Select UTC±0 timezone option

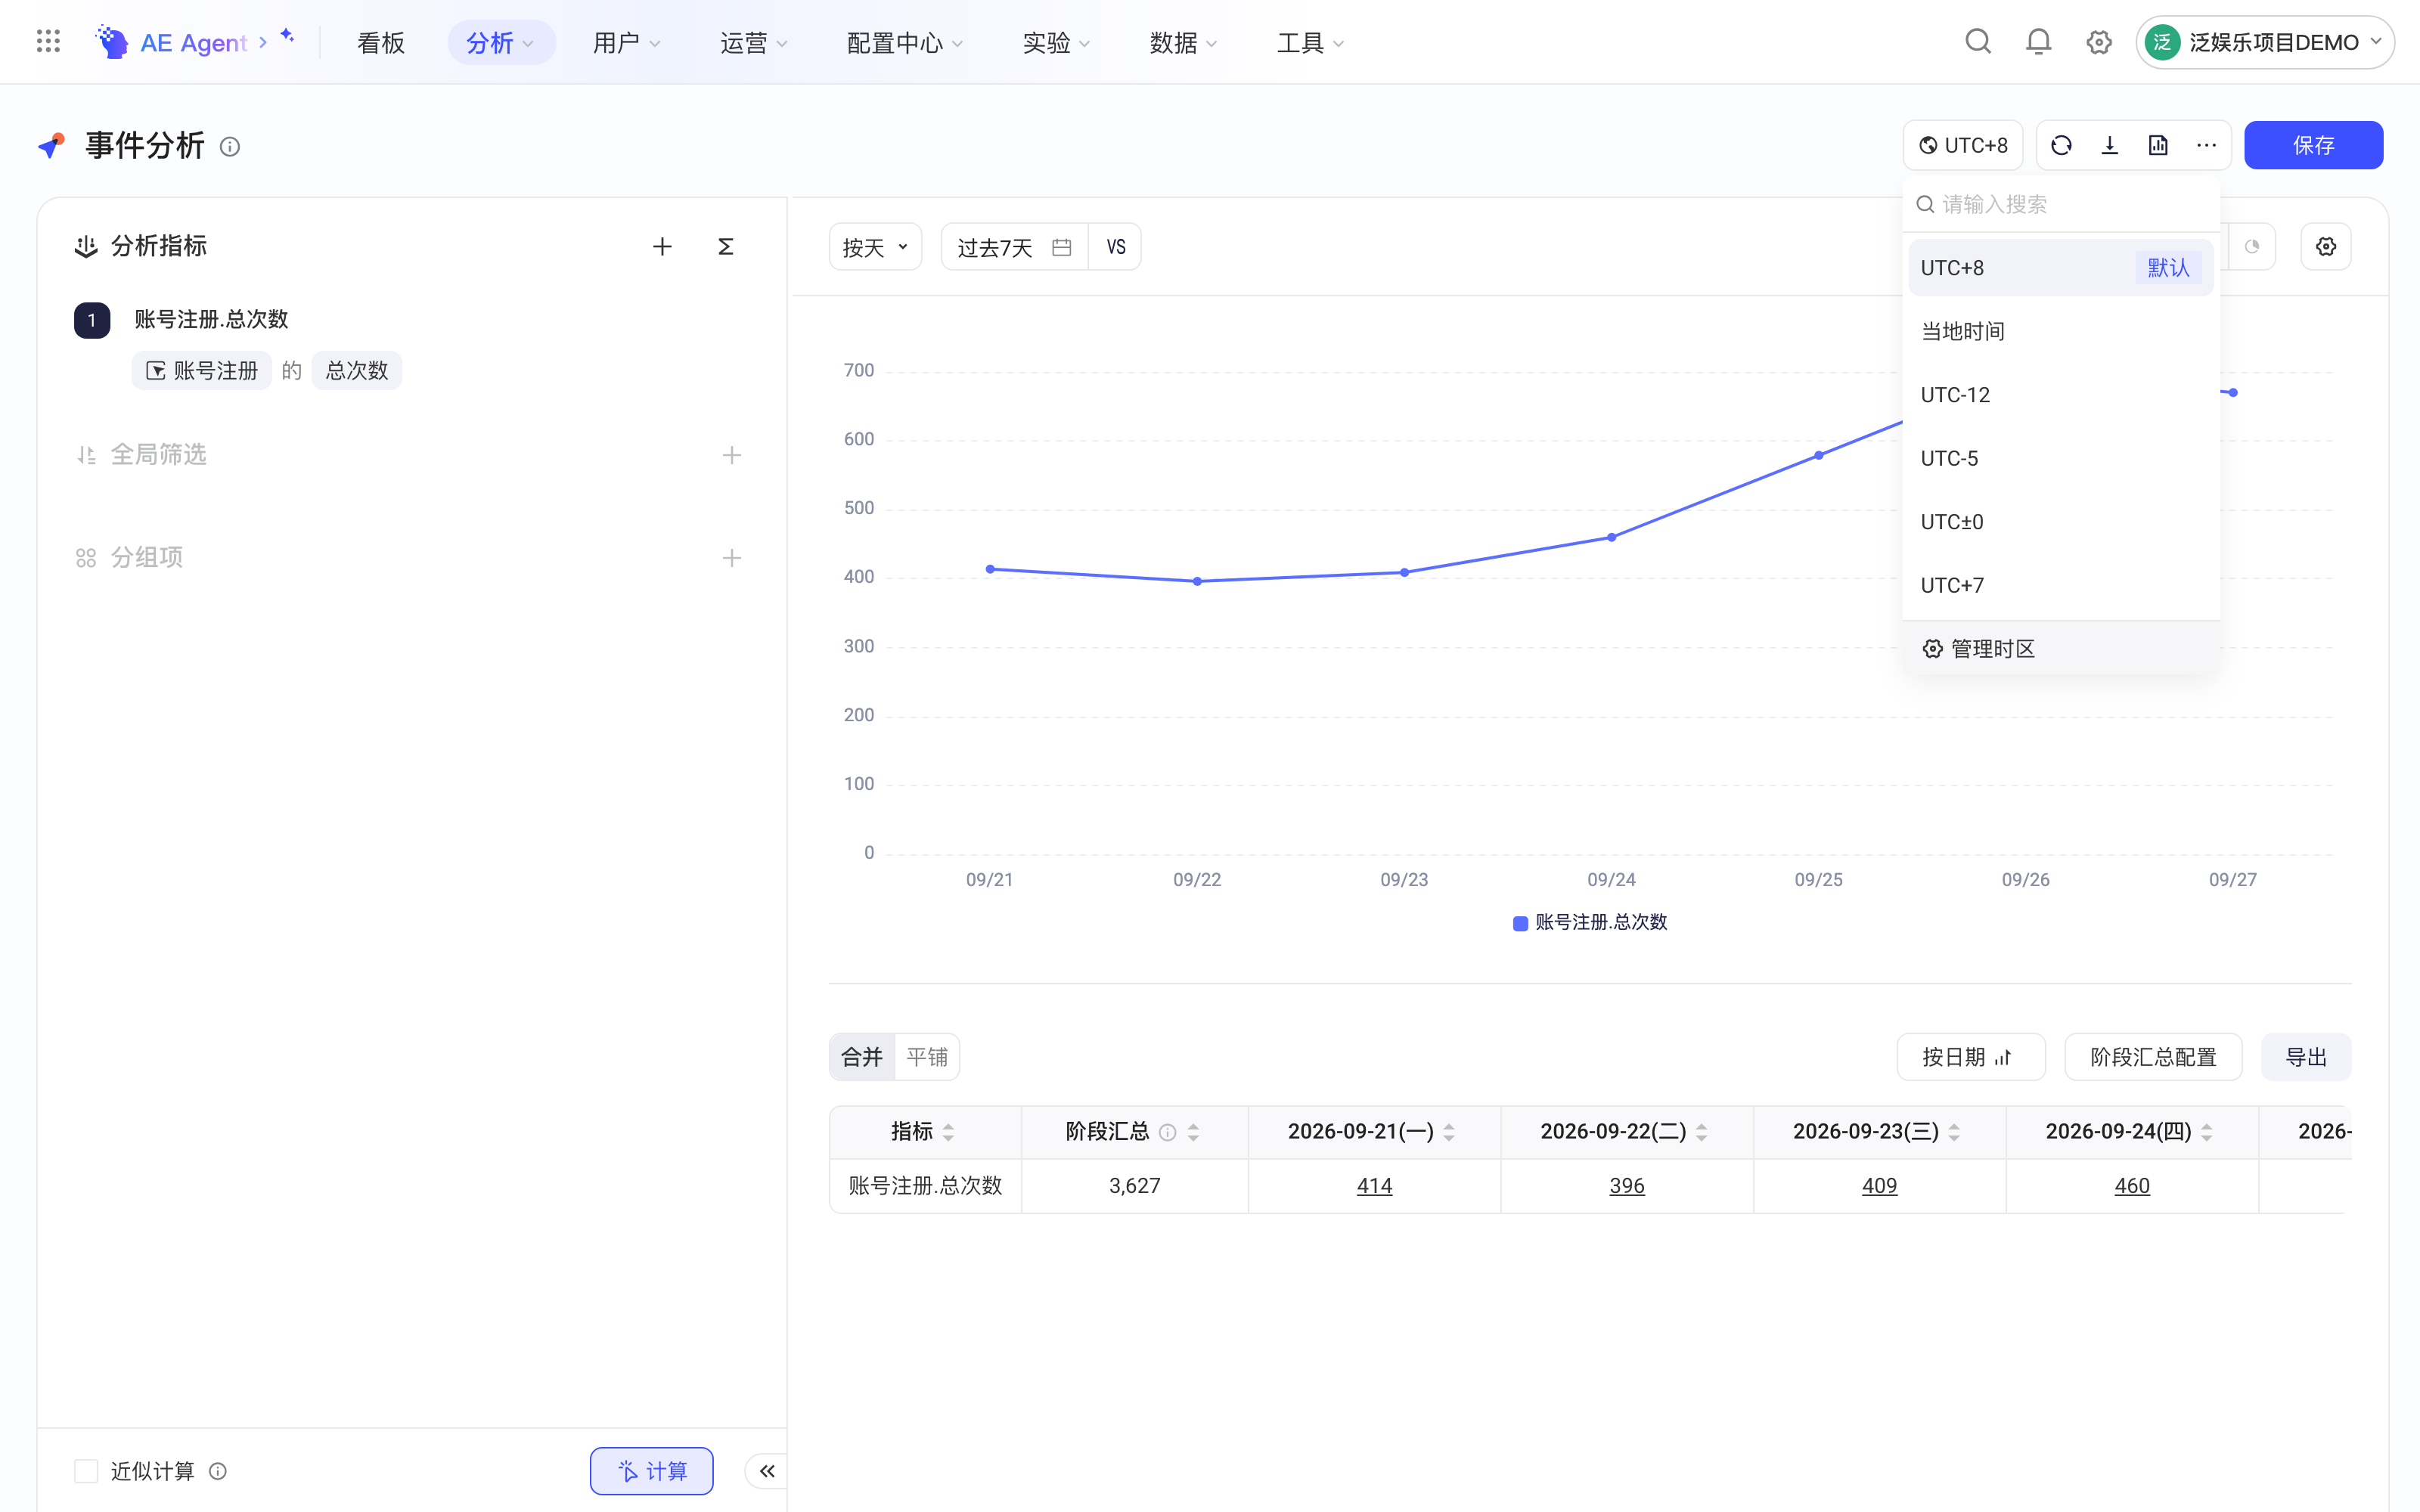tap(2061, 522)
